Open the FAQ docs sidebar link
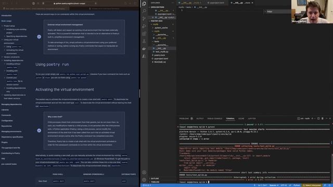Screen dimensions: 333x187 [x=3, y=158]
